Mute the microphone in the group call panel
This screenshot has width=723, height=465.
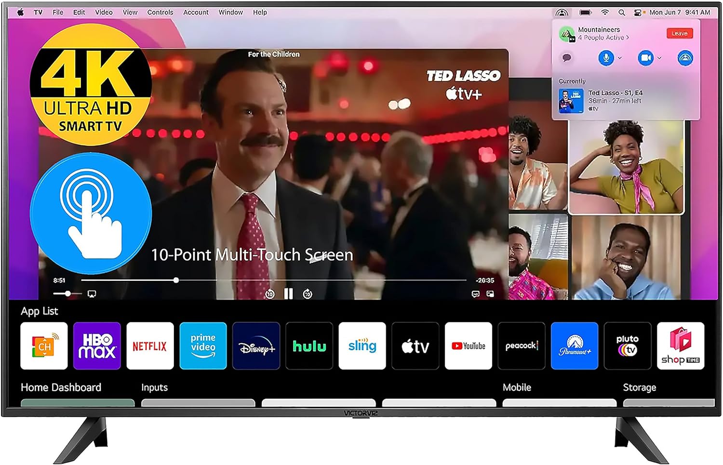pyautogui.click(x=606, y=58)
